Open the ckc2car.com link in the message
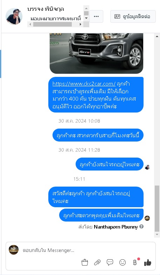The height and width of the screenshot is (275, 160). [84, 84]
